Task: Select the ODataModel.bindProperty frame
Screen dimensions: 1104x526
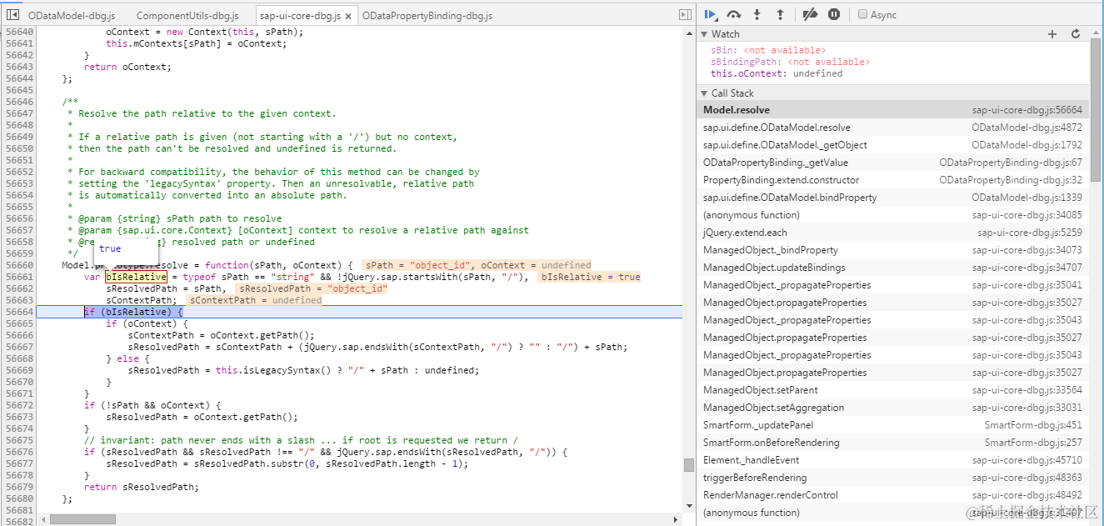Action: point(892,198)
